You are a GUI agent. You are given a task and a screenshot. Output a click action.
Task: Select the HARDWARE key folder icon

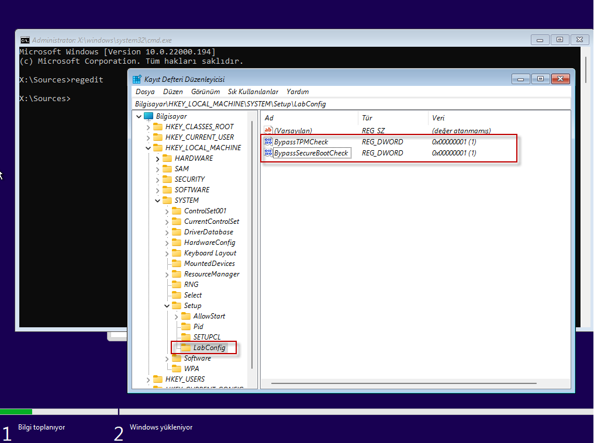(x=167, y=158)
